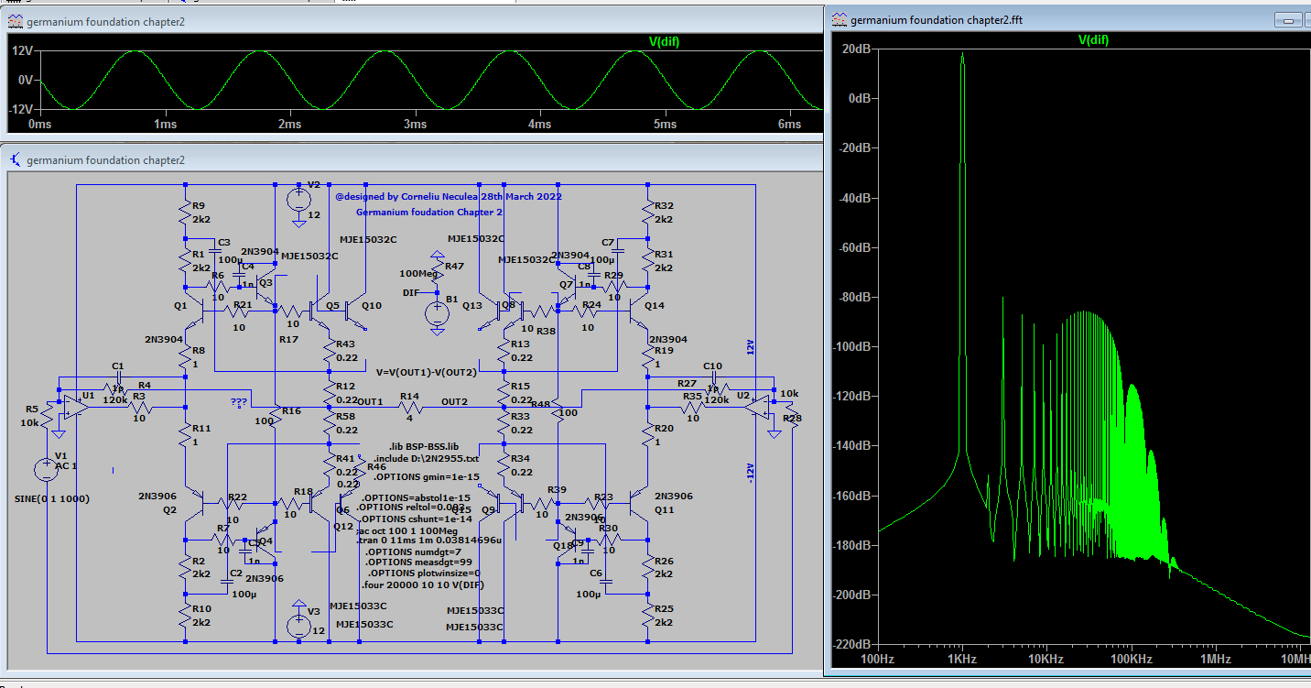
Task: Click the -220dB label on FFT vertical axis
Action: 851,645
